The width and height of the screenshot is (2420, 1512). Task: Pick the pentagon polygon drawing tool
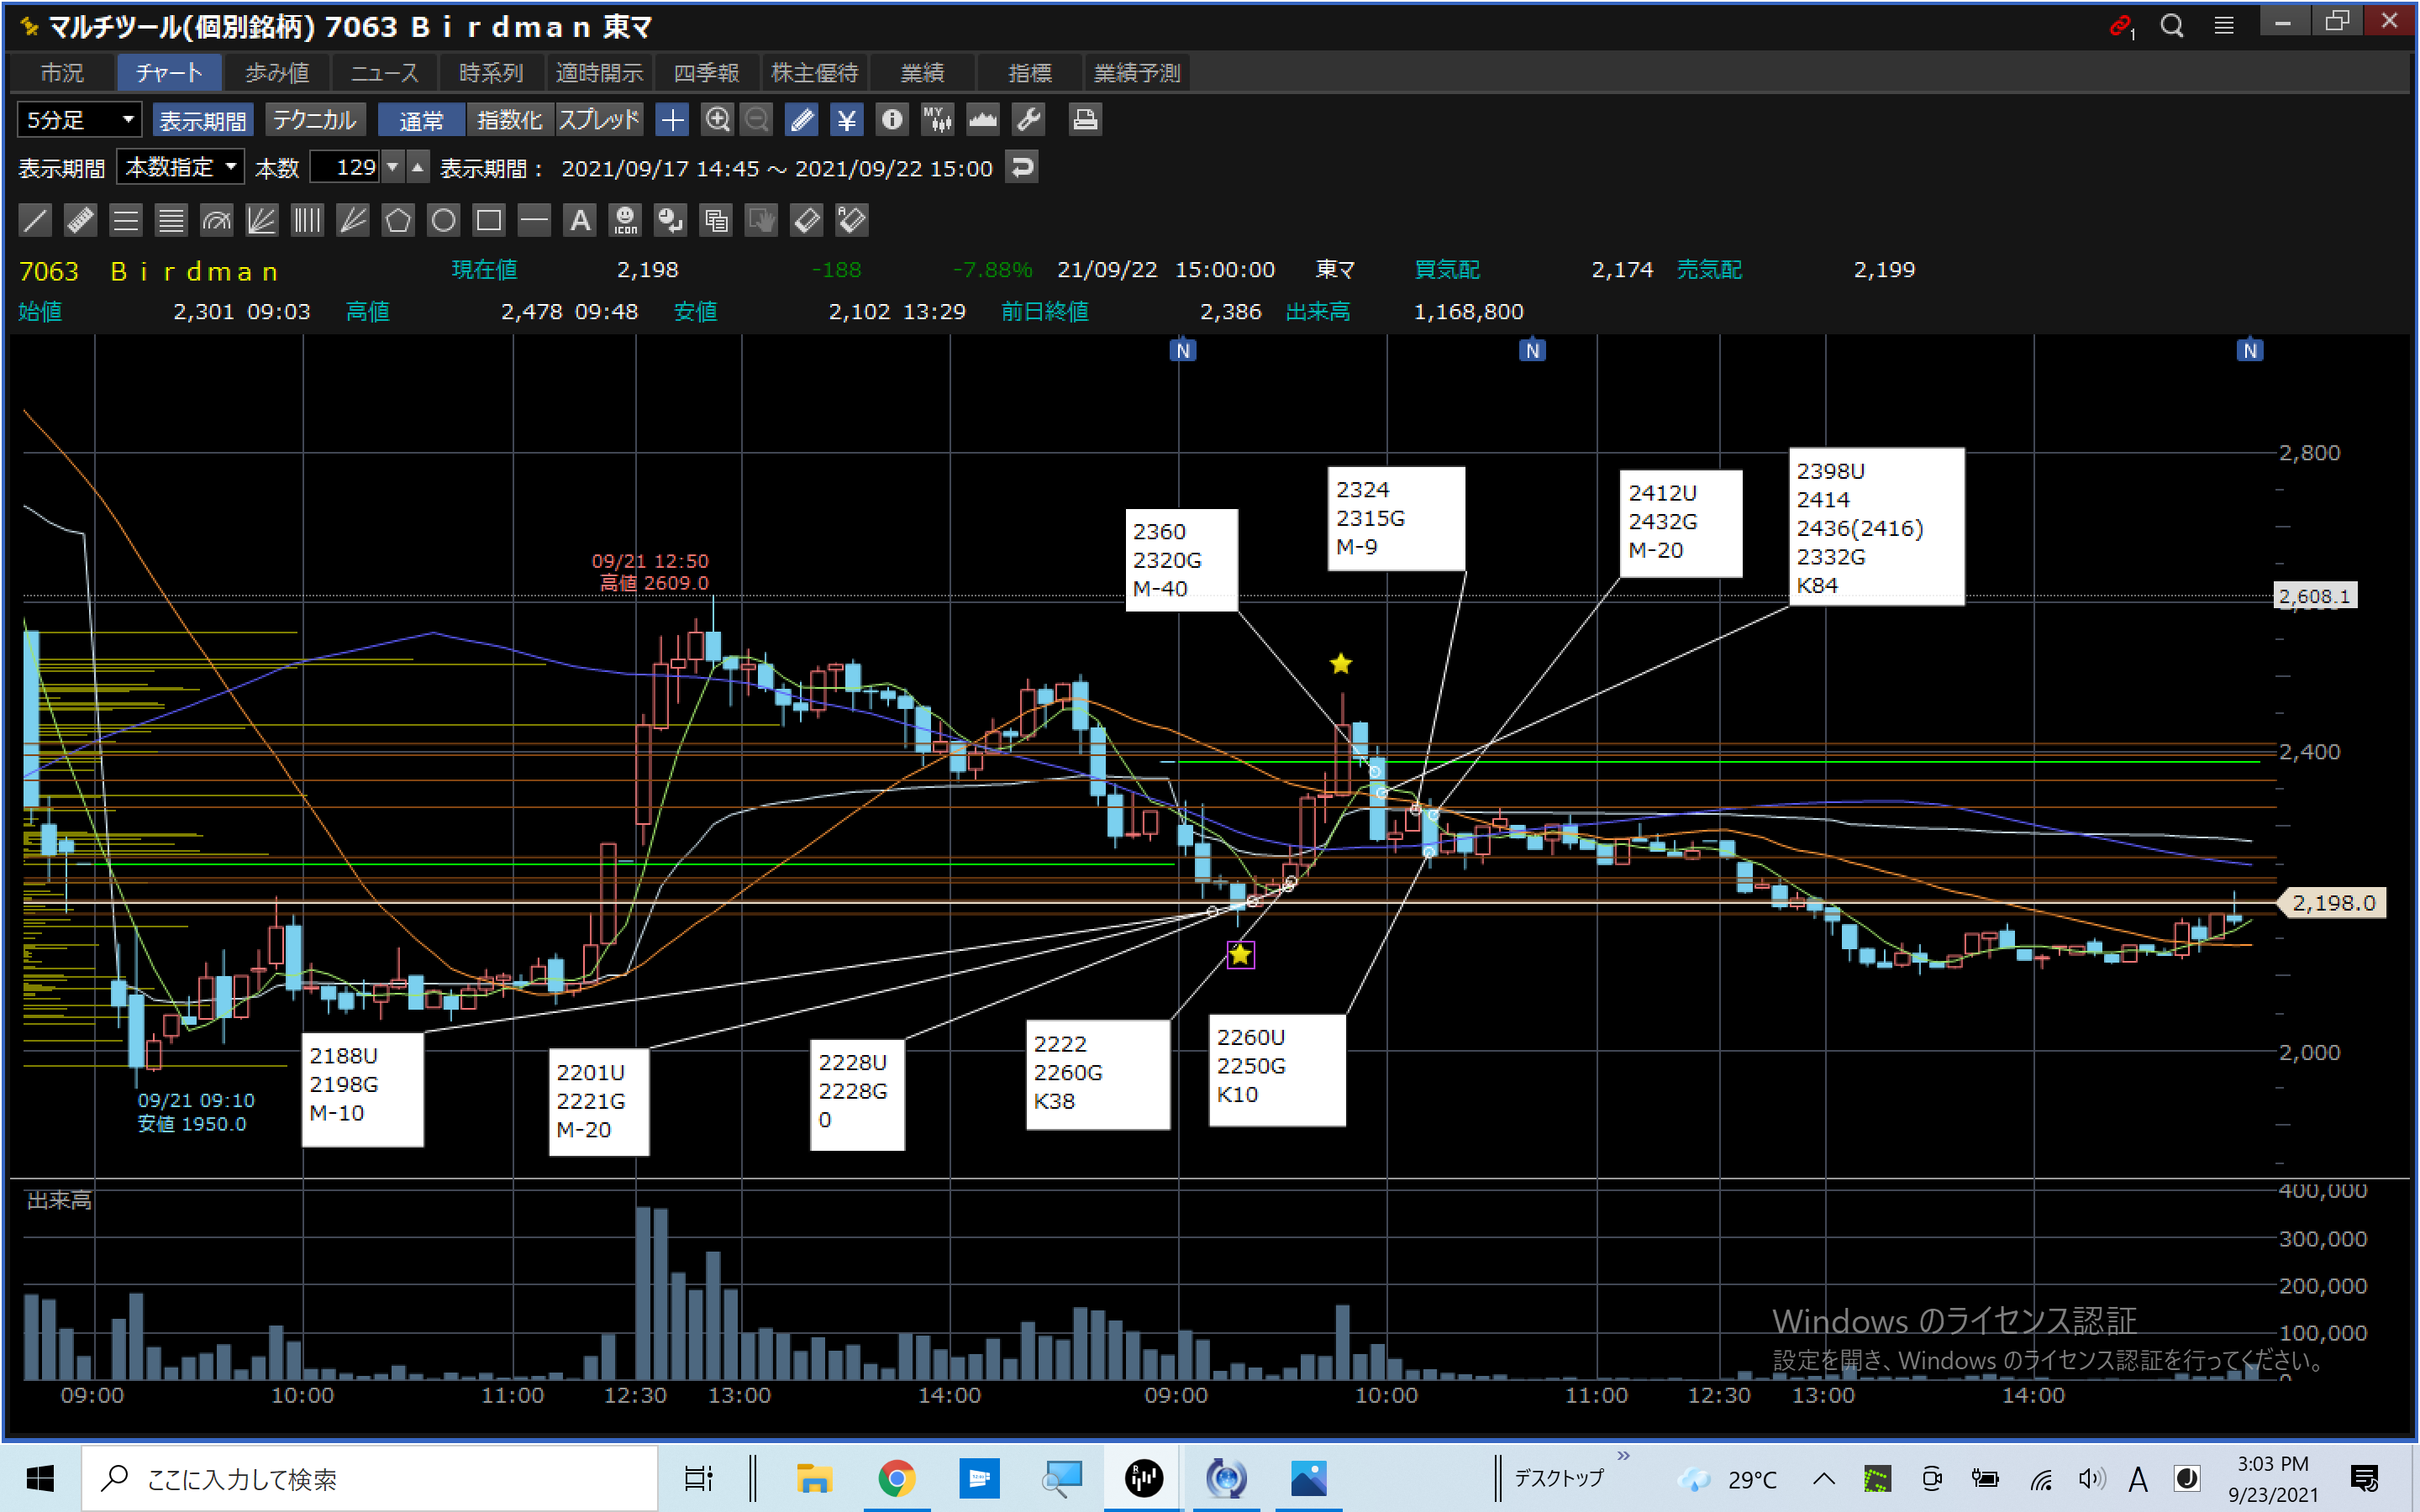398,220
